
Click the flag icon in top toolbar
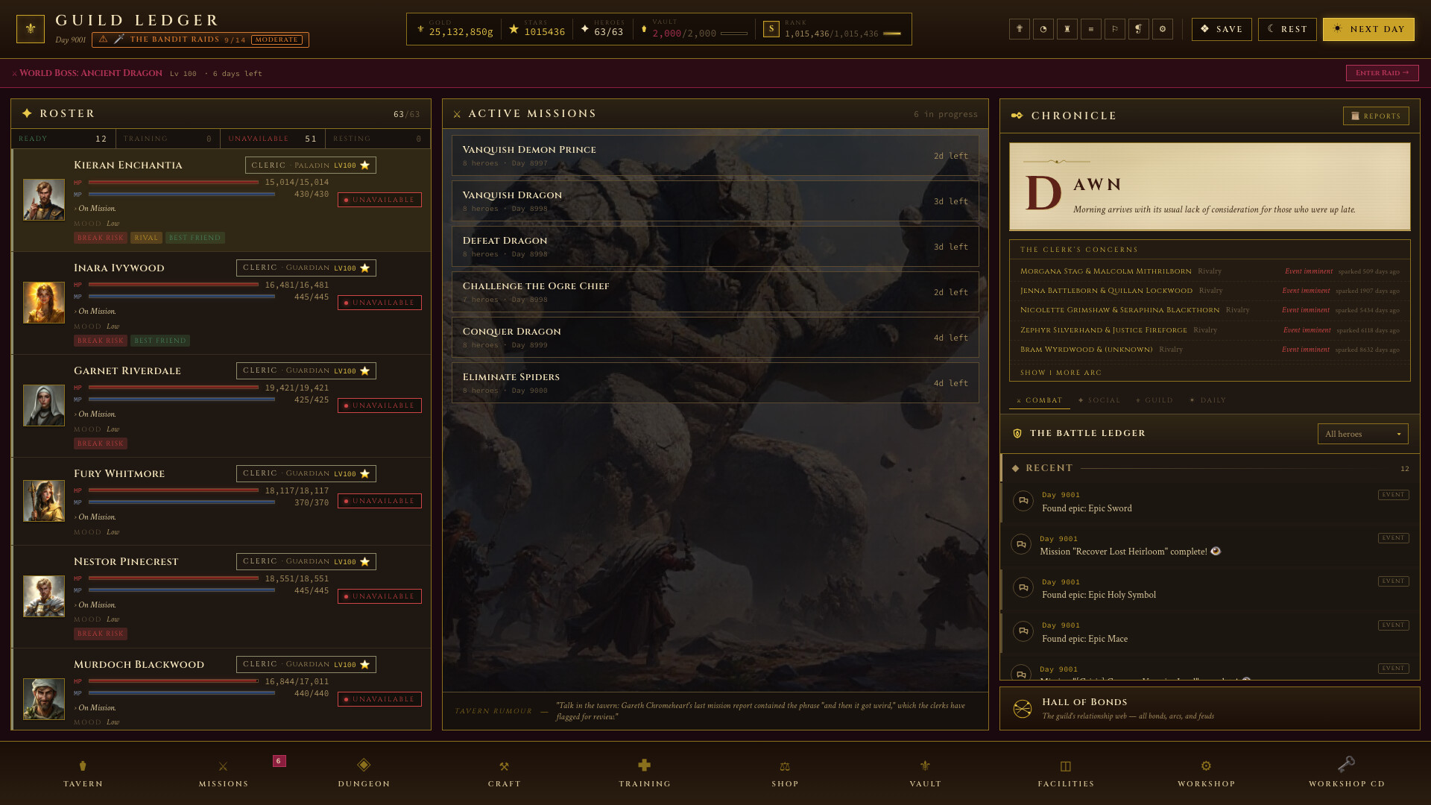(x=1115, y=29)
